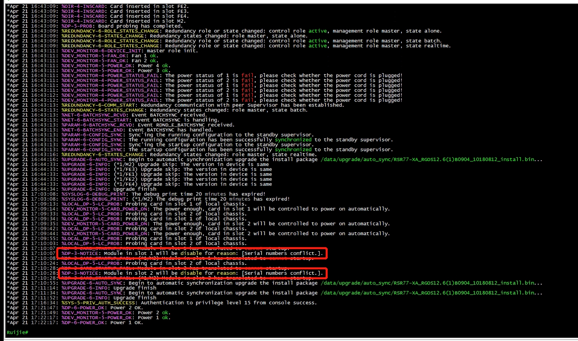Viewport: 578px width, 341px height.
Task: Click the 'Event RDND_E_BATCHSYNC received' line
Action: click(x=186, y=125)
